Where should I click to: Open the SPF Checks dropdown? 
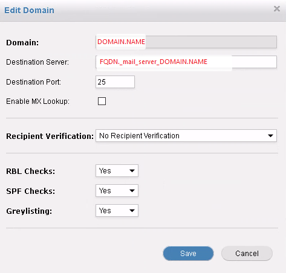click(117, 190)
